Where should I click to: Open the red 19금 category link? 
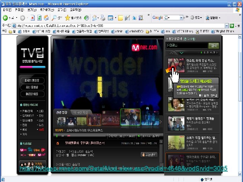41,130
